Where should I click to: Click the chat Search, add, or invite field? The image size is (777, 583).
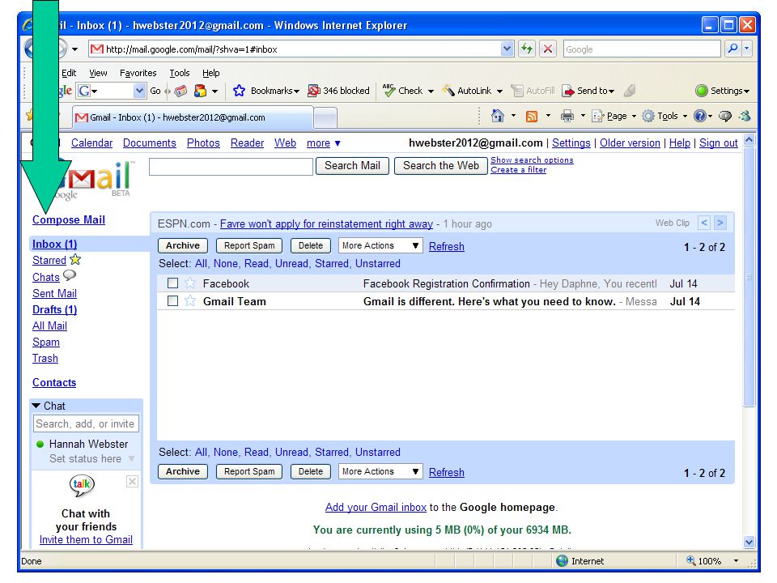point(87,423)
